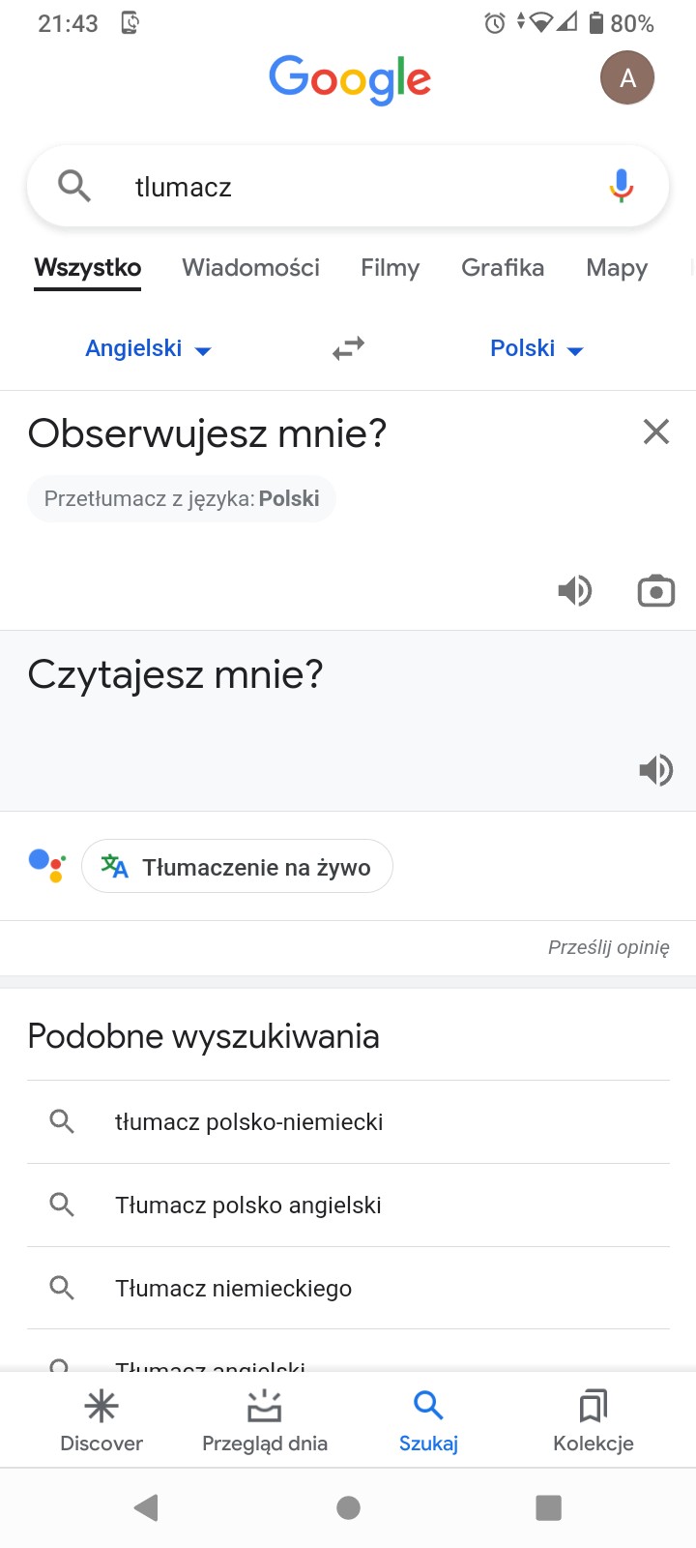Start Tłumaczenie na żywo
This screenshot has height=1548, width=696.
238,867
